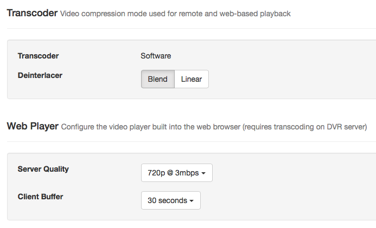Click the Deinterlacer label
The image size is (376, 228).
(x=40, y=75)
